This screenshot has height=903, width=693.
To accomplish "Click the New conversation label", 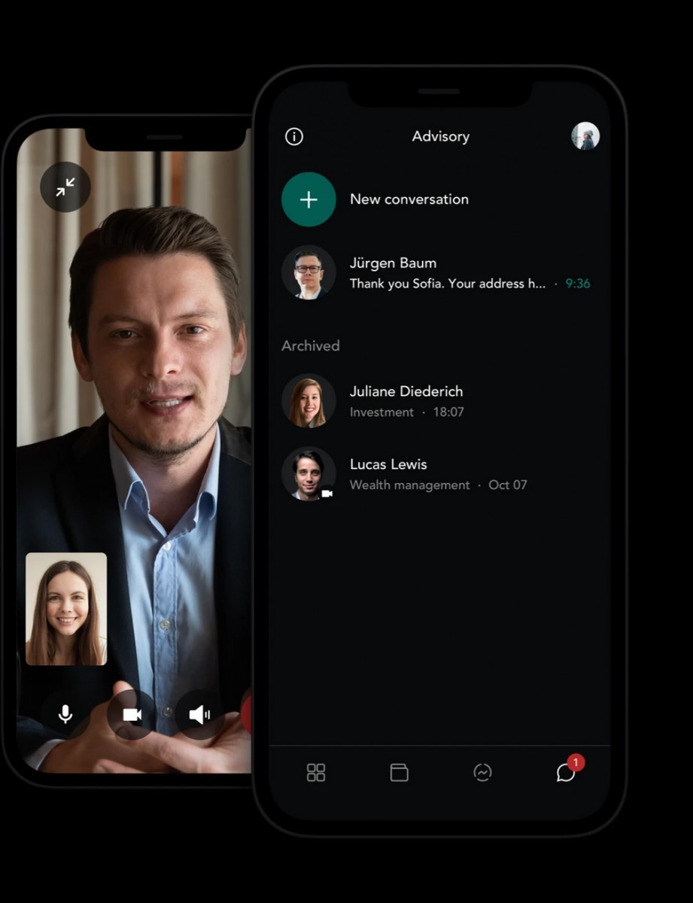I will (x=409, y=199).
